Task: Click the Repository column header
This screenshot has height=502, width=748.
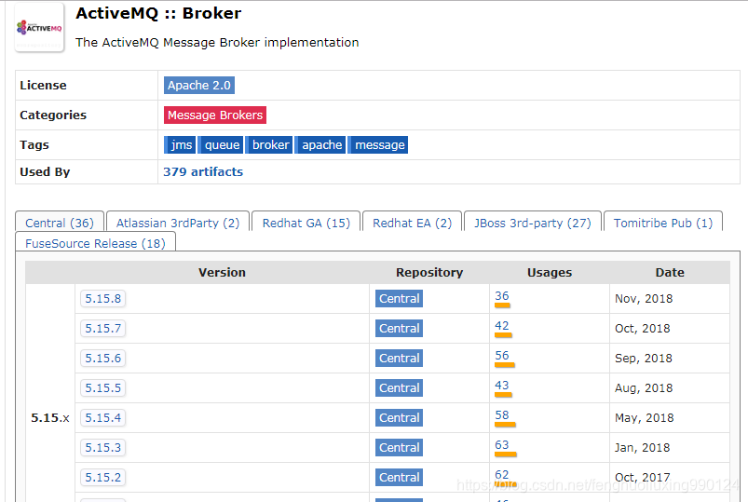Action: 429,273
